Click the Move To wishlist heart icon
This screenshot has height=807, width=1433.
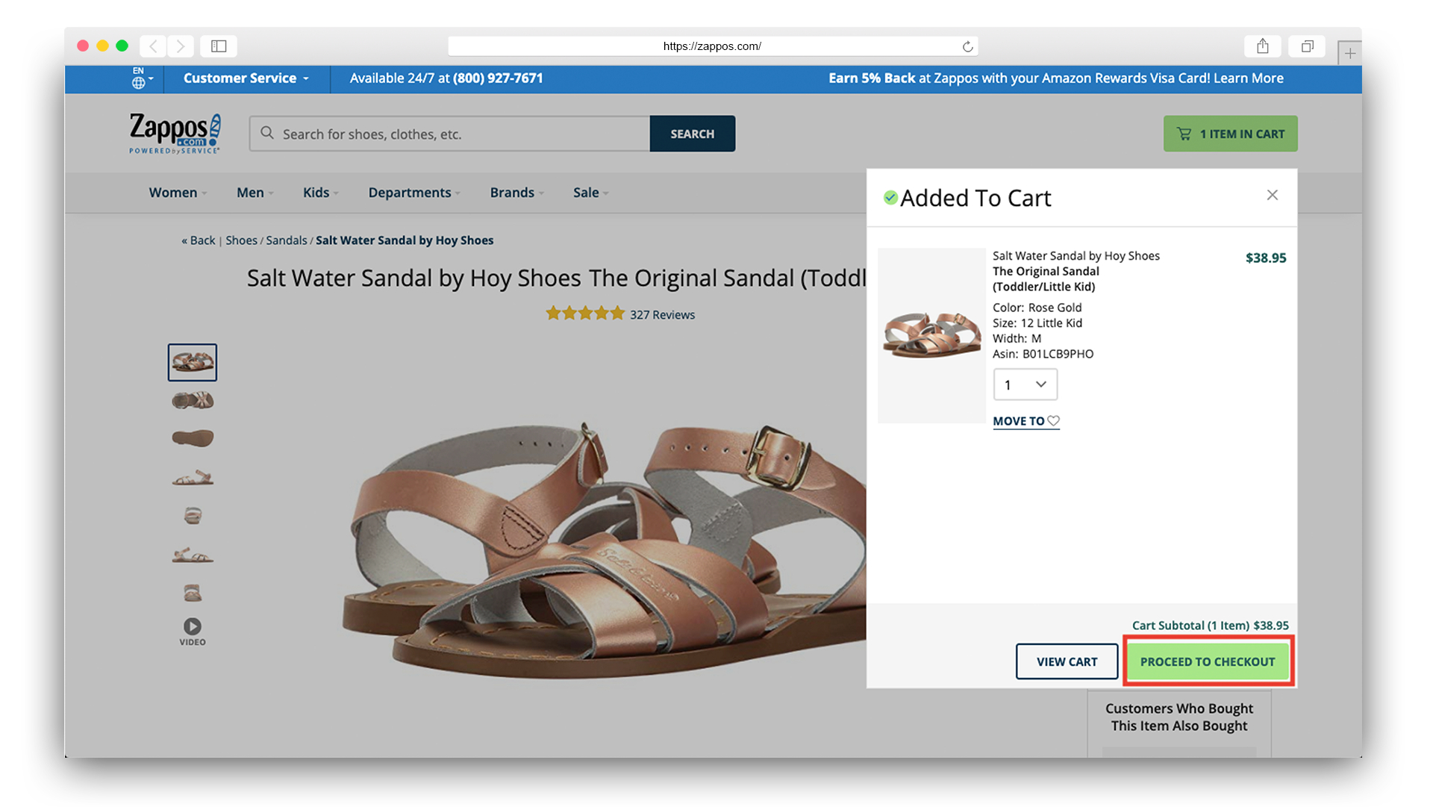pos(1054,420)
